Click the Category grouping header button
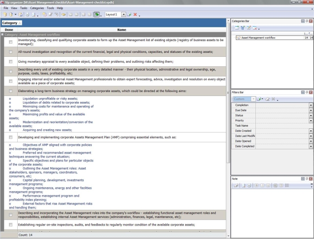The image size is (314, 239). click(x=12, y=23)
